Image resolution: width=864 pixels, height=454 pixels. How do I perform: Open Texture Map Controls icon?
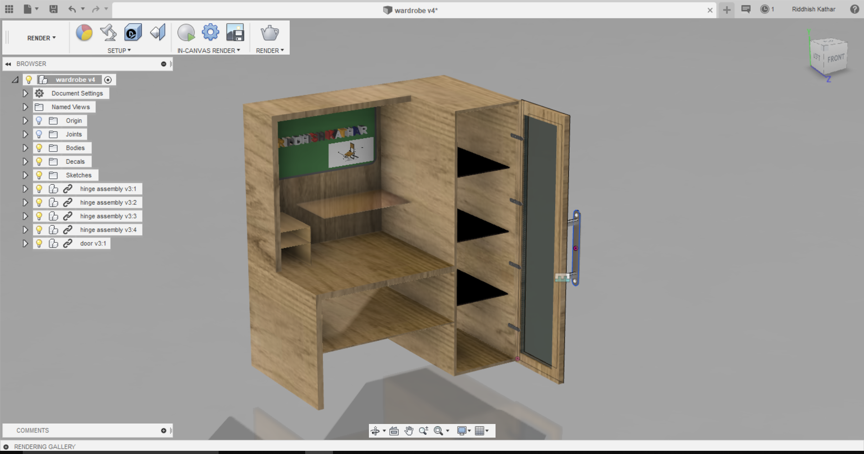[x=158, y=33]
